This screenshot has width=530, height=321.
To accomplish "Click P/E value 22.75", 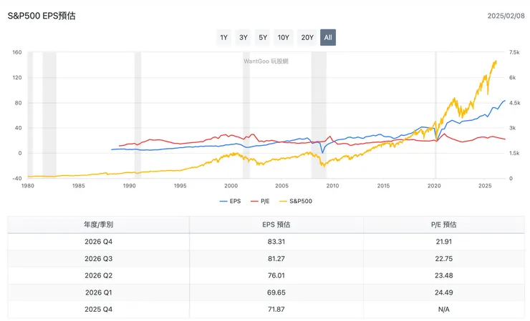I will (444, 259).
